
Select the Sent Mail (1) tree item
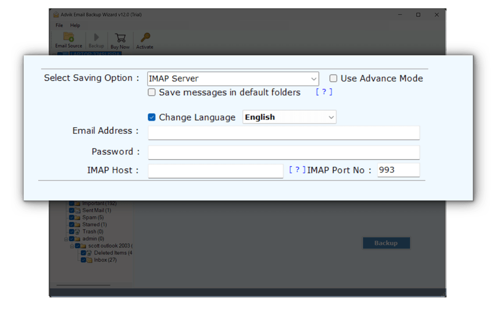(96, 211)
